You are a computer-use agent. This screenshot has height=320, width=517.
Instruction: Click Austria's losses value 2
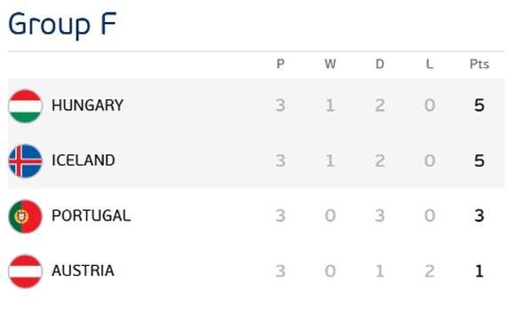(430, 271)
